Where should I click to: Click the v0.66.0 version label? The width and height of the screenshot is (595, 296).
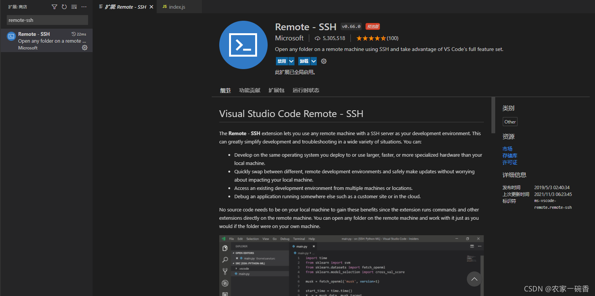pyautogui.click(x=351, y=26)
